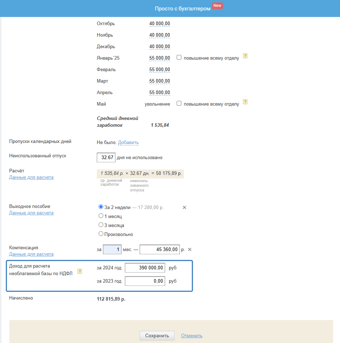Remove severance pay with X icon
The image size is (340, 343).
[x=185, y=207]
